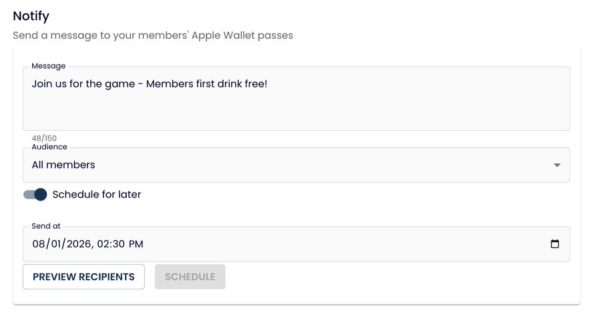
Task: Click the 'Schedule for later' label text
Action: 97,195
